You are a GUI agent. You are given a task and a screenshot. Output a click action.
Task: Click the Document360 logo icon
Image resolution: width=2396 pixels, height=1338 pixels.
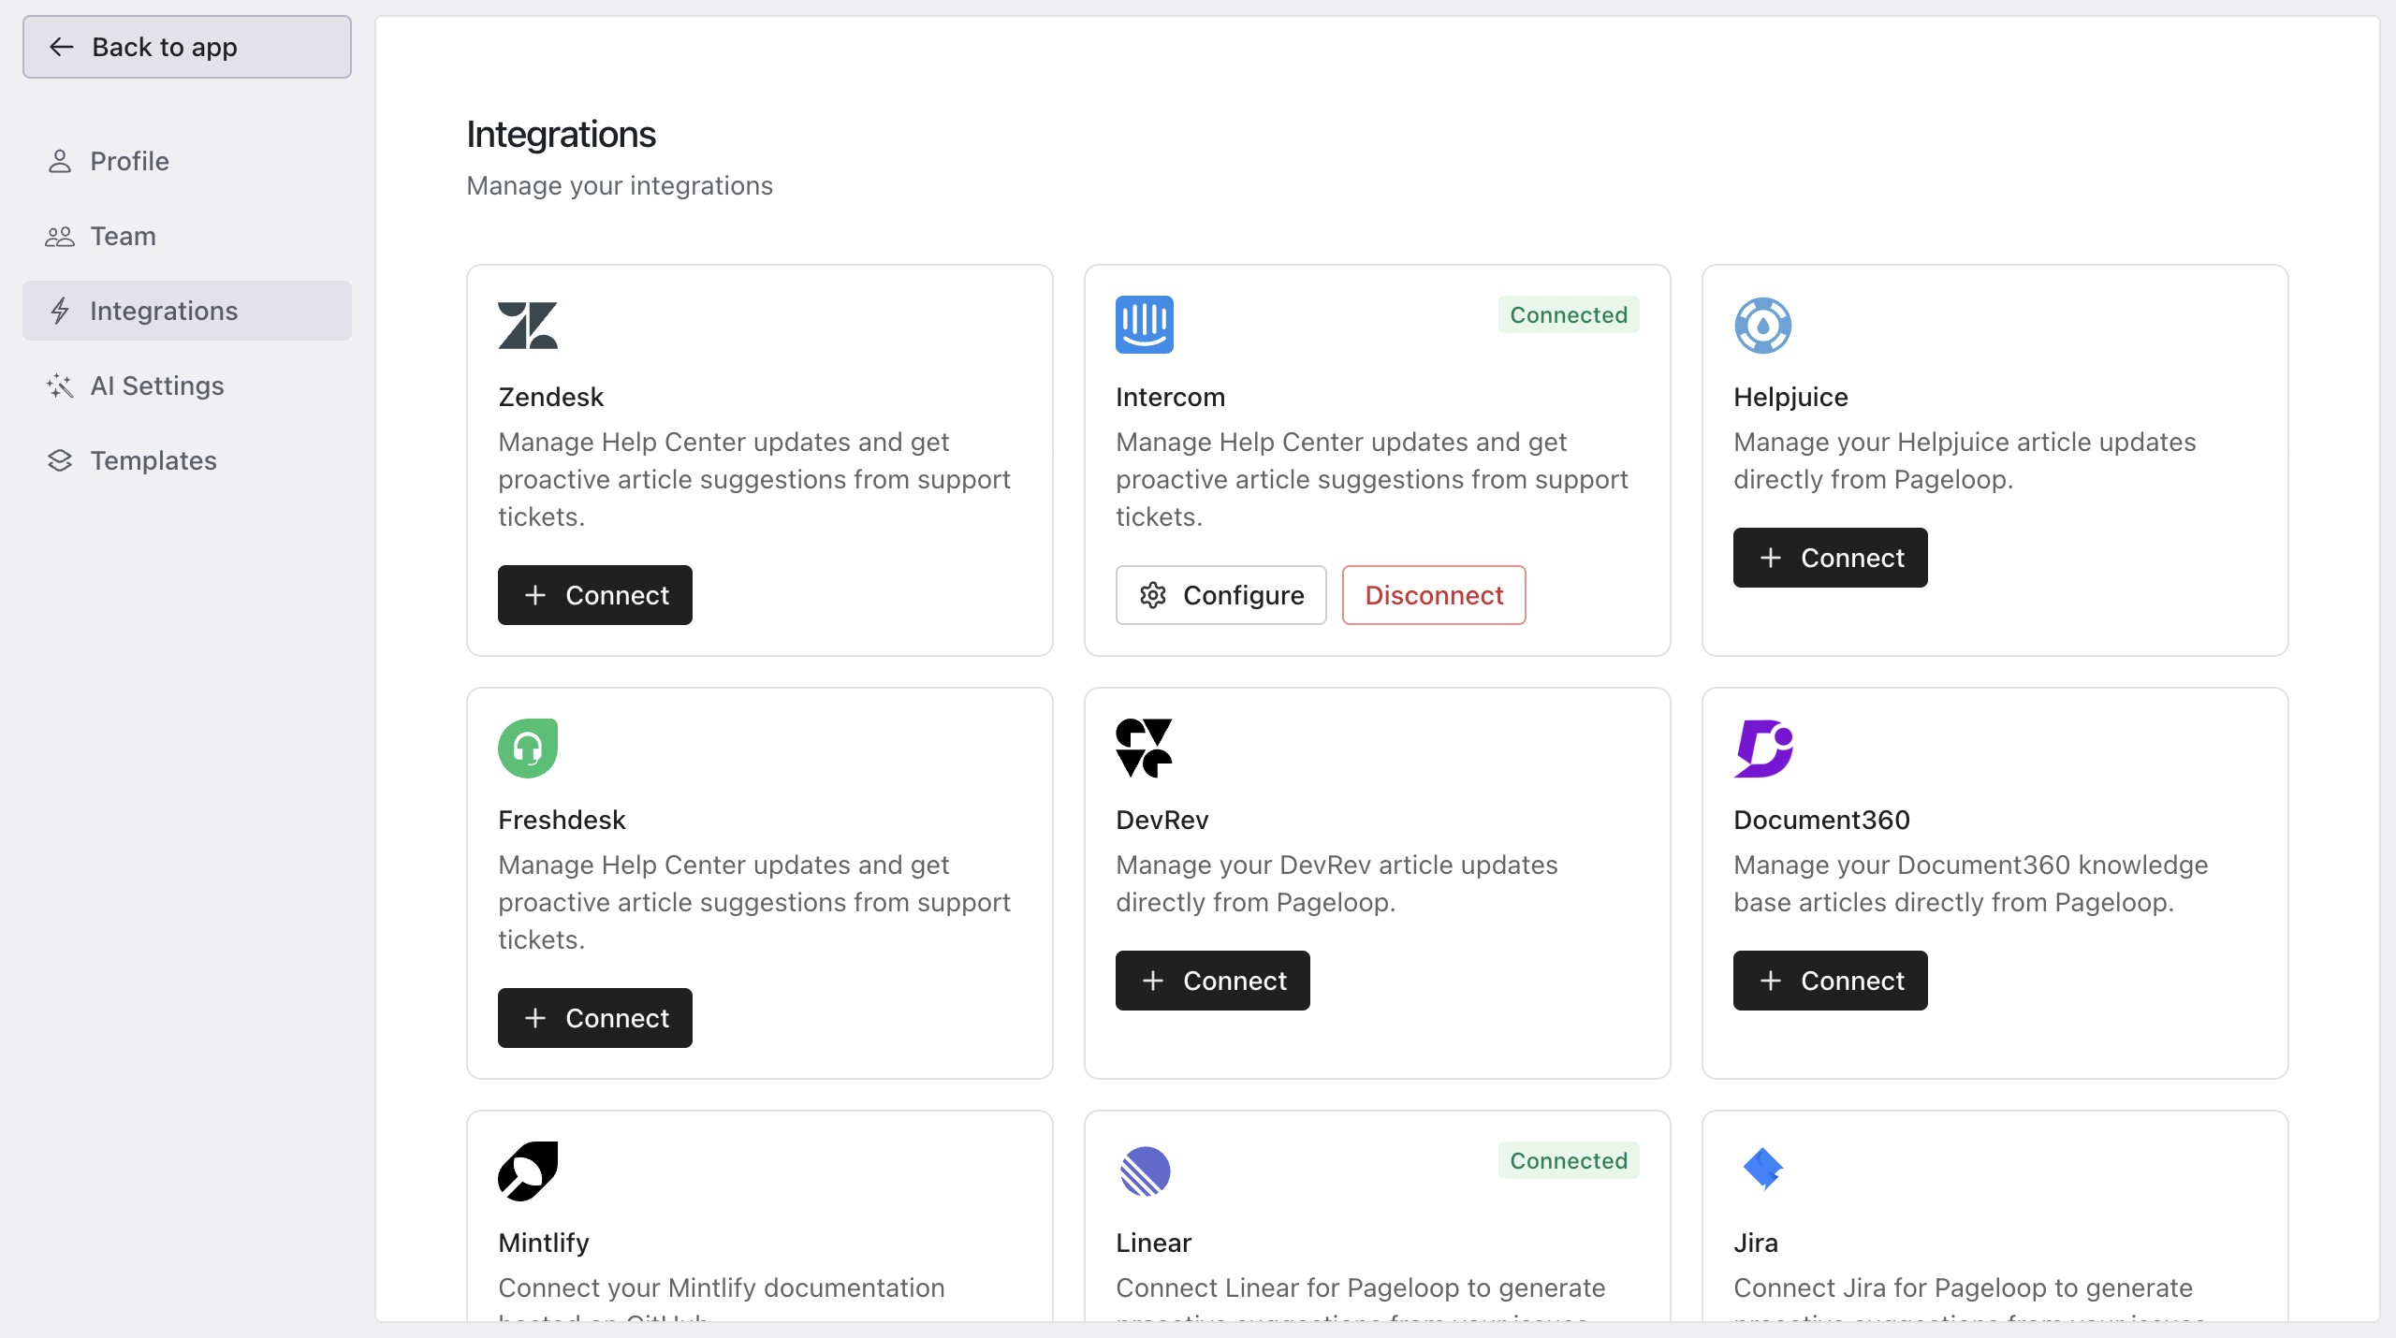tap(1763, 749)
